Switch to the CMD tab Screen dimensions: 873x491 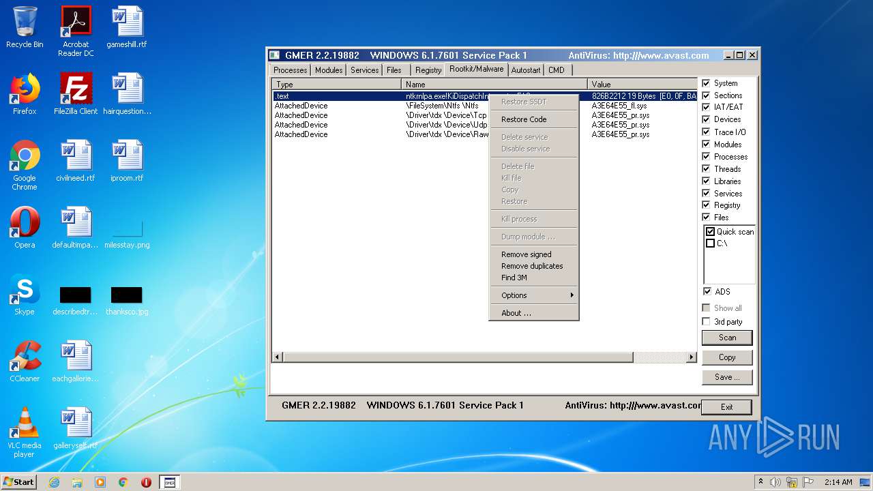(557, 70)
